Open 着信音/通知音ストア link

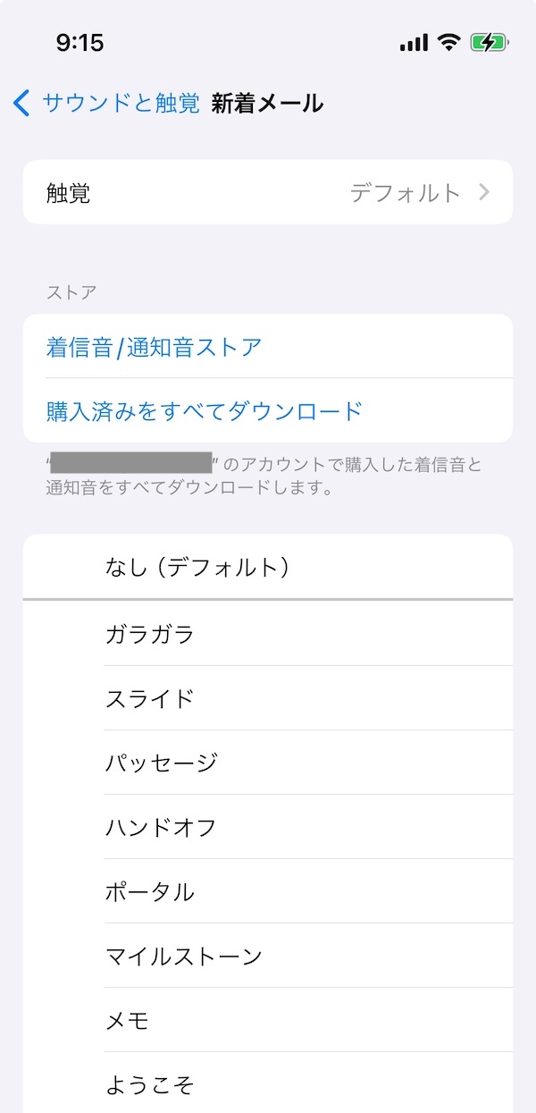tap(154, 347)
